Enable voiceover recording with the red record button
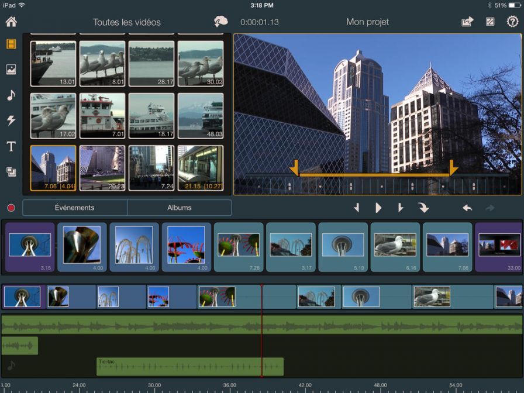The width and height of the screenshot is (524, 393). tap(11, 207)
